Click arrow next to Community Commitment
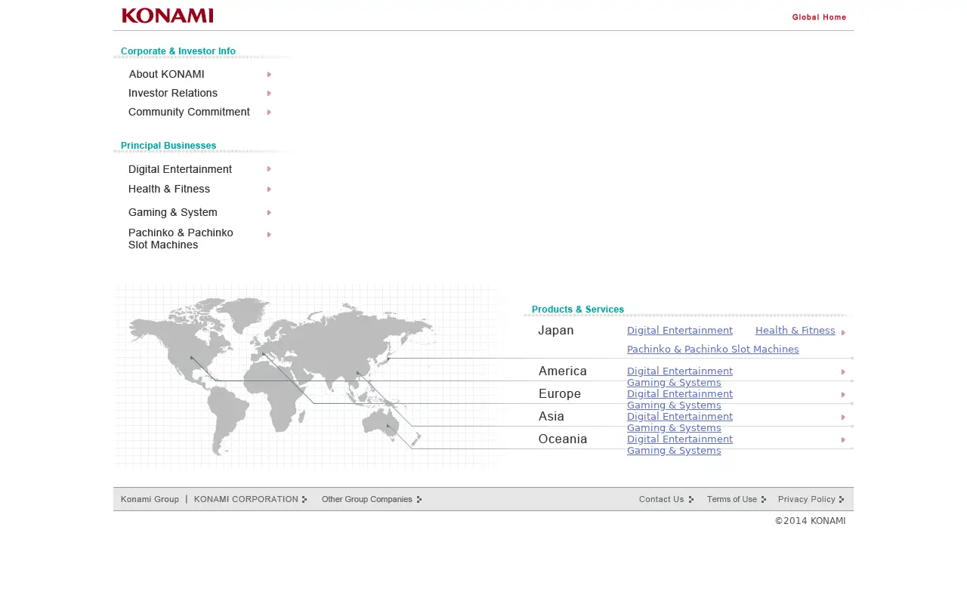This screenshot has width=967, height=604. 269,112
